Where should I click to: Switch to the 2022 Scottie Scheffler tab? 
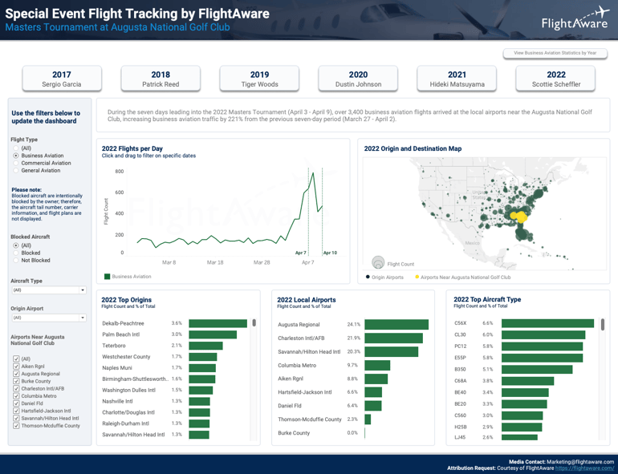555,79
